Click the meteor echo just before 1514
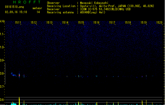The height and width of the screenshot is (105, 165). 67,76
